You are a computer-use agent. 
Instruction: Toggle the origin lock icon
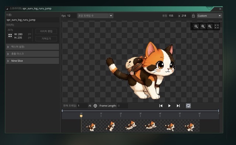pos(193,16)
